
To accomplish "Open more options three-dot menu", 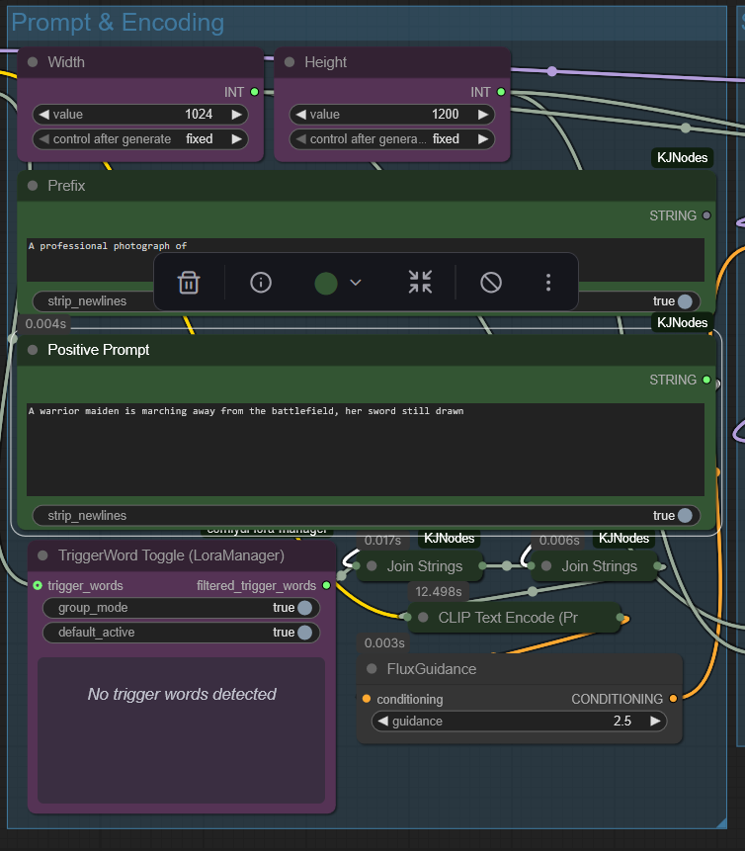I will 548,283.
